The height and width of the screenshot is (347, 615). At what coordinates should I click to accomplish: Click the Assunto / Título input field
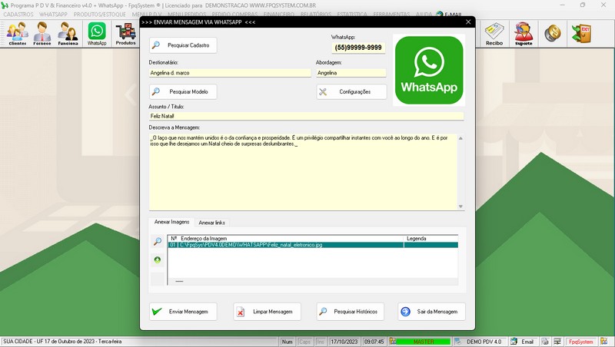coord(306,116)
